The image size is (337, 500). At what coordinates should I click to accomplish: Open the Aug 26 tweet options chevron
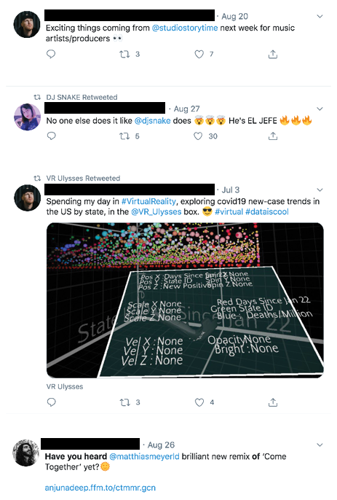tap(320, 445)
